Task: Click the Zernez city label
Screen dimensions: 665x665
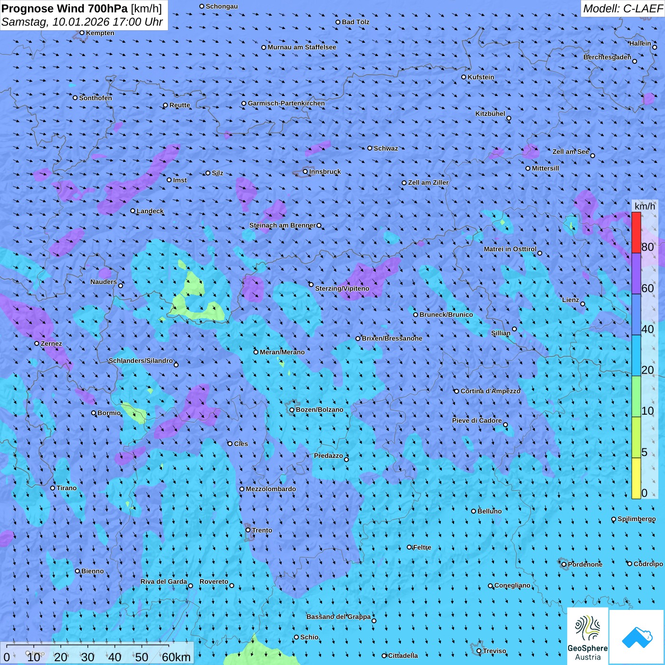Action: point(51,343)
